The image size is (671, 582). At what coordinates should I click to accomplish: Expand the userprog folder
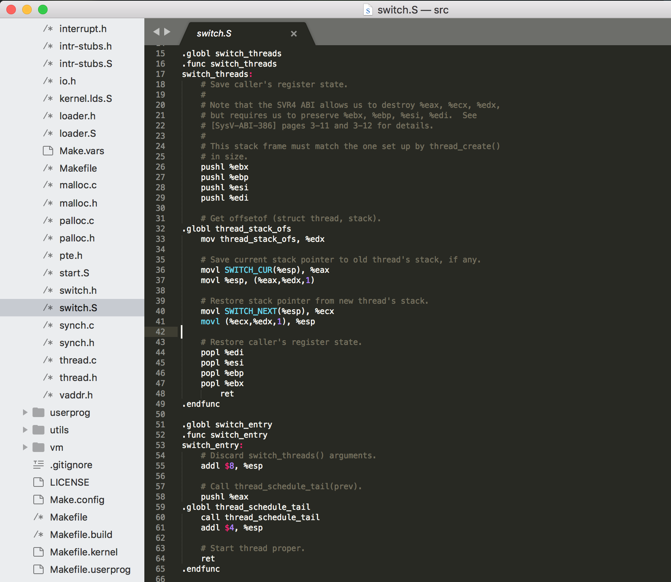pyautogui.click(x=25, y=413)
